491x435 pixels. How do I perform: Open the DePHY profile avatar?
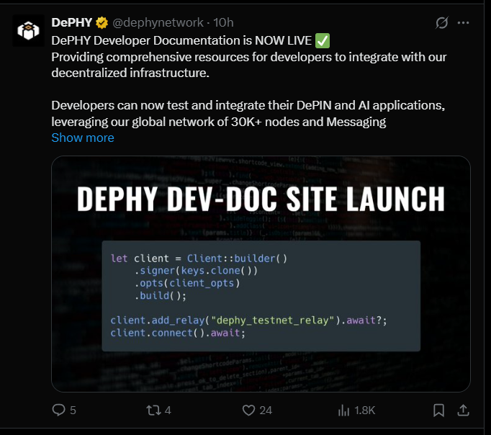28,30
